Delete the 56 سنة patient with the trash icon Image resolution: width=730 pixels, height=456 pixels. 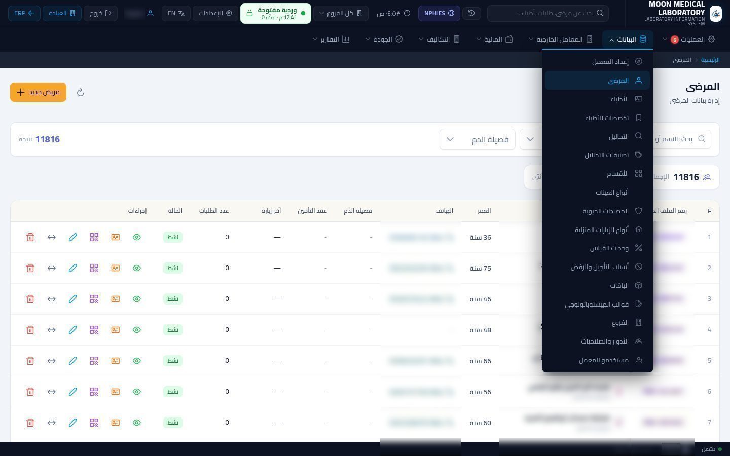point(30,392)
